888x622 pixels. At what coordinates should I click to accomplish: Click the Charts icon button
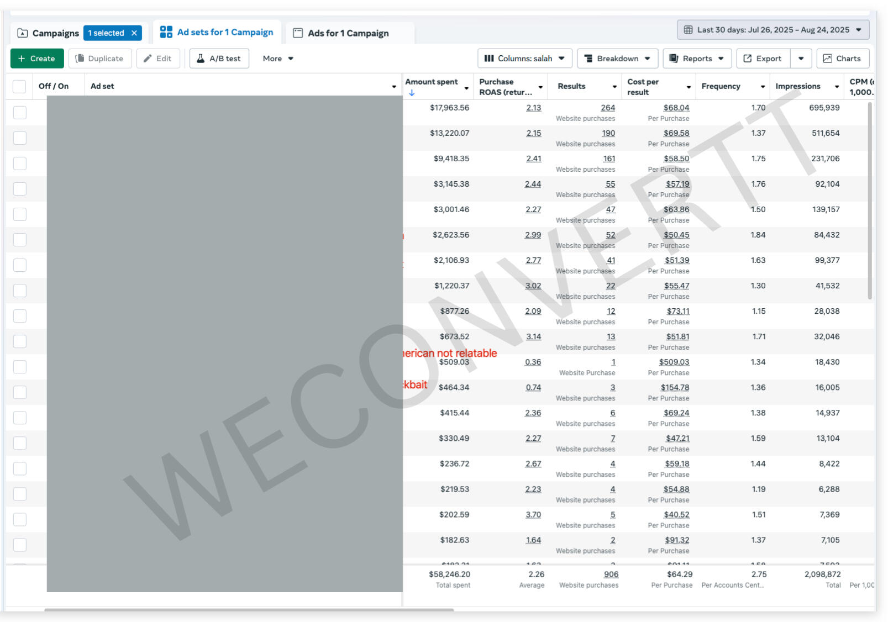pos(827,59)
